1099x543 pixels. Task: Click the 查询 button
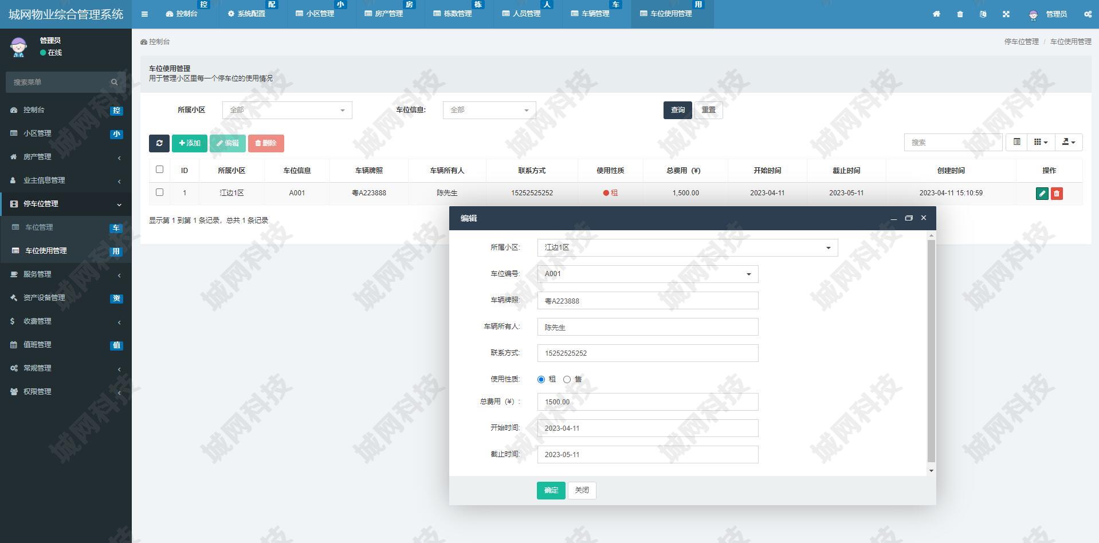coord(678,110)
